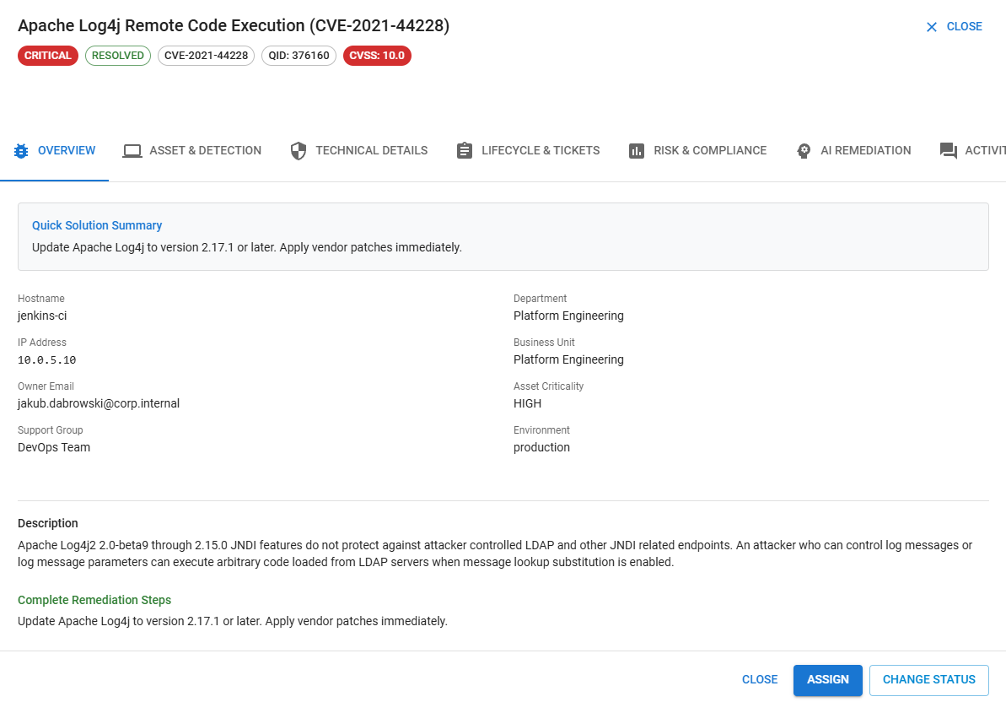Click the CRITICAL severity badge
Image resolution: width=1006 pixels, height=702 pixels.
48,56
